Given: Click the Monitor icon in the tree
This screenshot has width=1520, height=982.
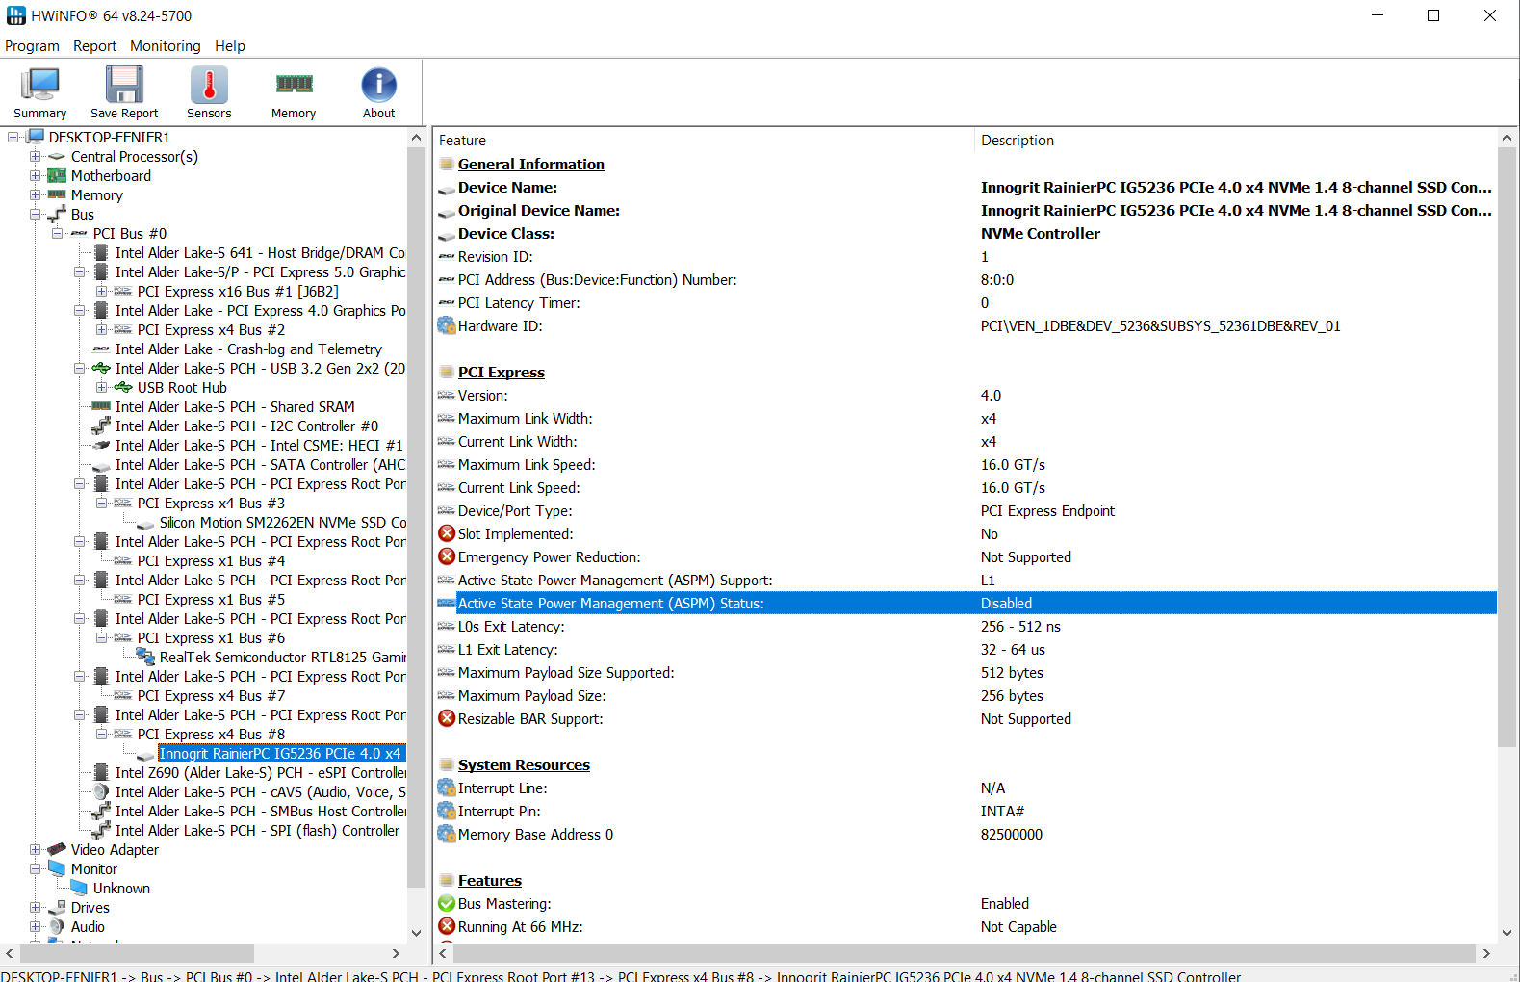Looking at the screenshot, I should pos(57,868).
